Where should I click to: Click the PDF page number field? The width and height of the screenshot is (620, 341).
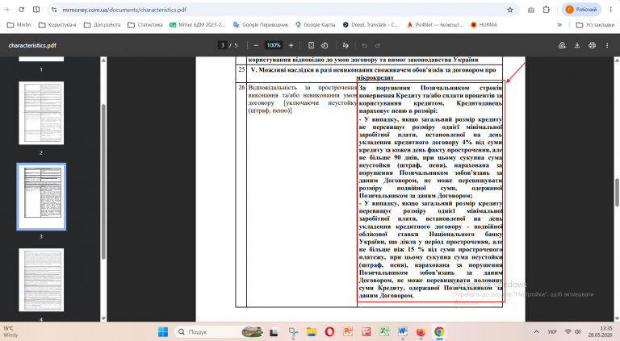click(223, 45)
